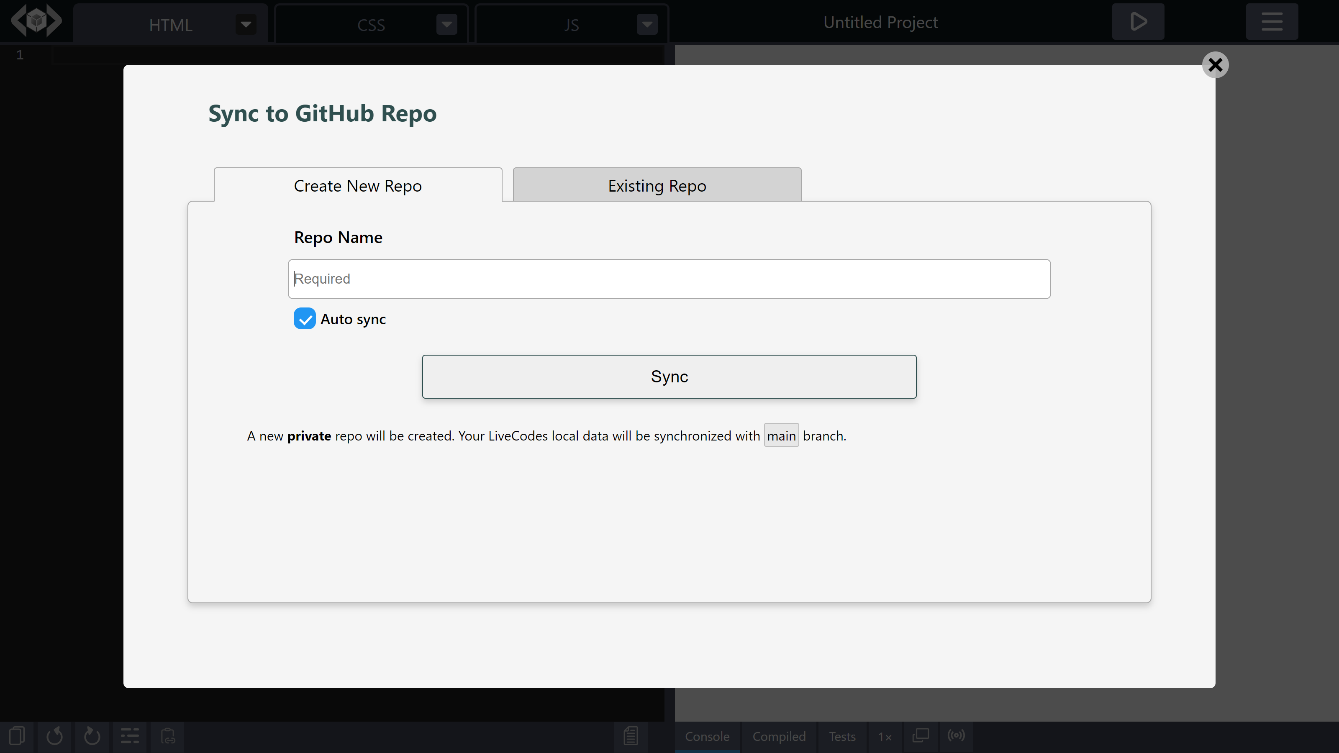The width and height of the screenshot is (1339, 753).
Task: Click the Undo icon
Action: click(54, 736)
